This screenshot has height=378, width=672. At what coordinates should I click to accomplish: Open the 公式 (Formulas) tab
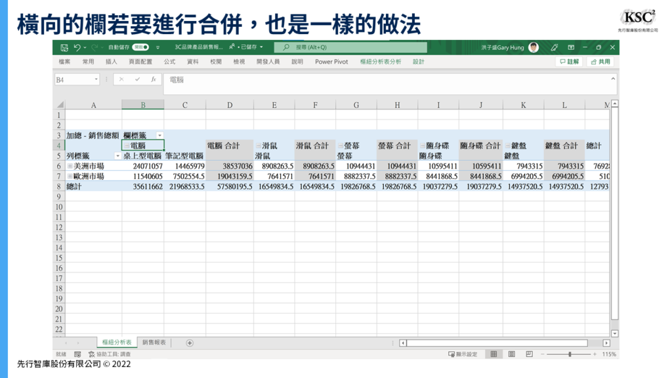point(169,62)
